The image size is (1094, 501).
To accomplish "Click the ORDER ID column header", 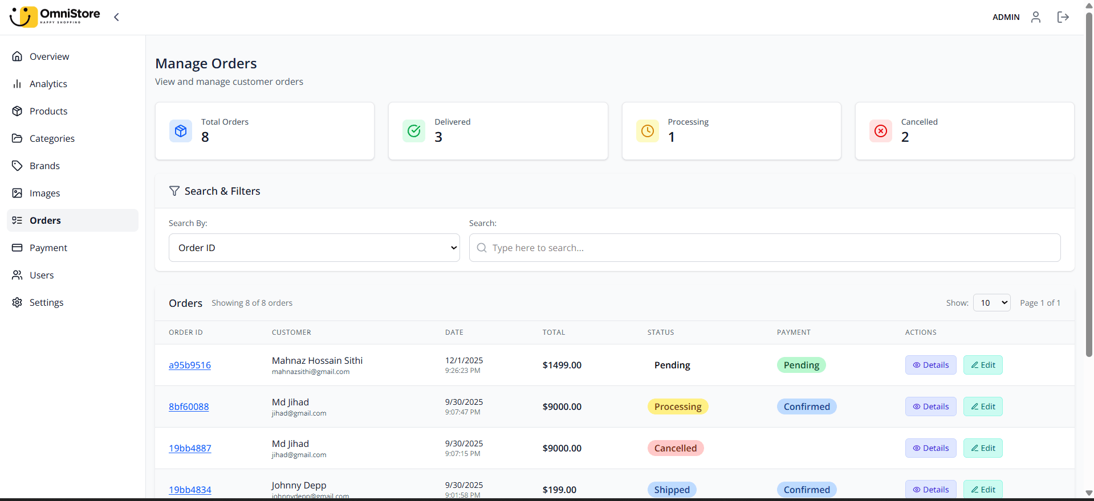I will click(186, 332).
